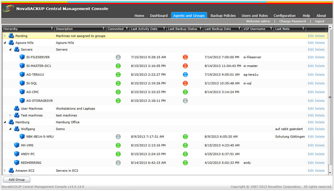Image resolution: width=334 pixels, height=191 pixels.
Task: Edit the Pending group
Action: (x=311, y=36)
